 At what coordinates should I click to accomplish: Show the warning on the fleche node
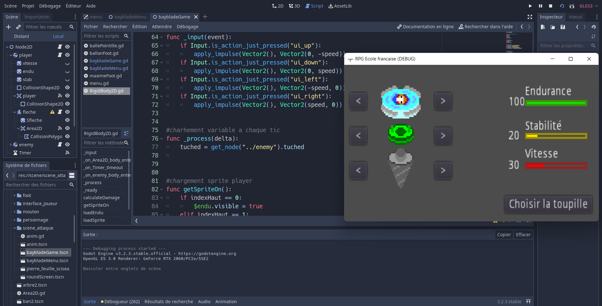52,112
